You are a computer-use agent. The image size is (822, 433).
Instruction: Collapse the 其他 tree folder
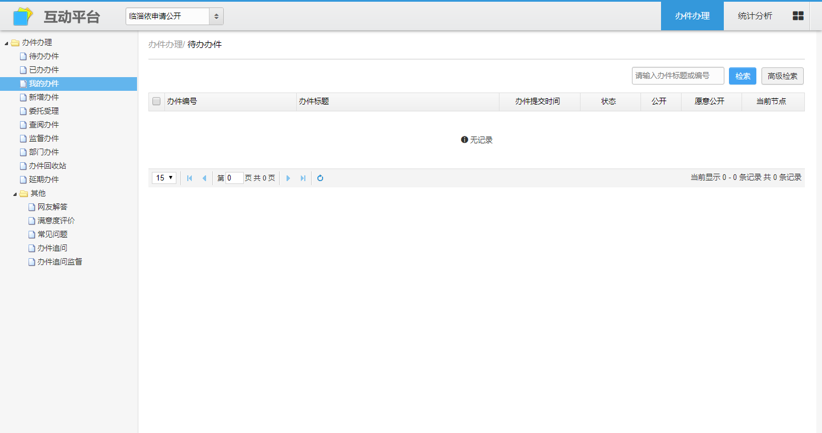tap(15, 194)
